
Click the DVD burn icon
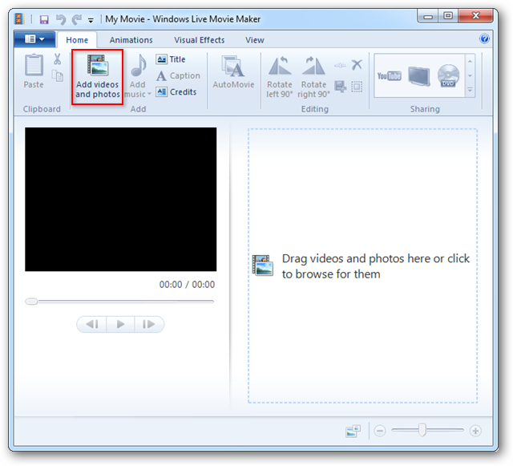(x=448, y=75)
